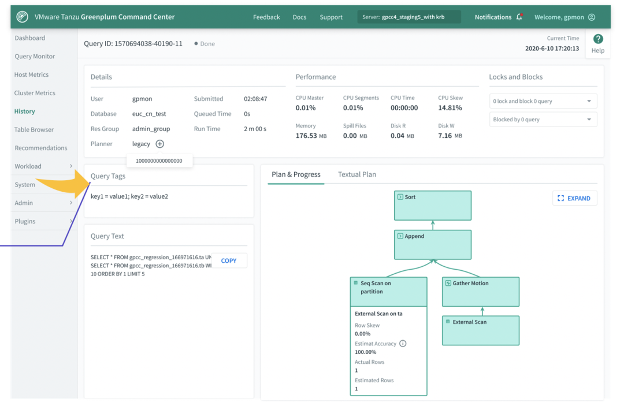Click the Notifications label
The height and width of the screenshot is (410, 624).
pyautogui.click(x=493, y=17)
